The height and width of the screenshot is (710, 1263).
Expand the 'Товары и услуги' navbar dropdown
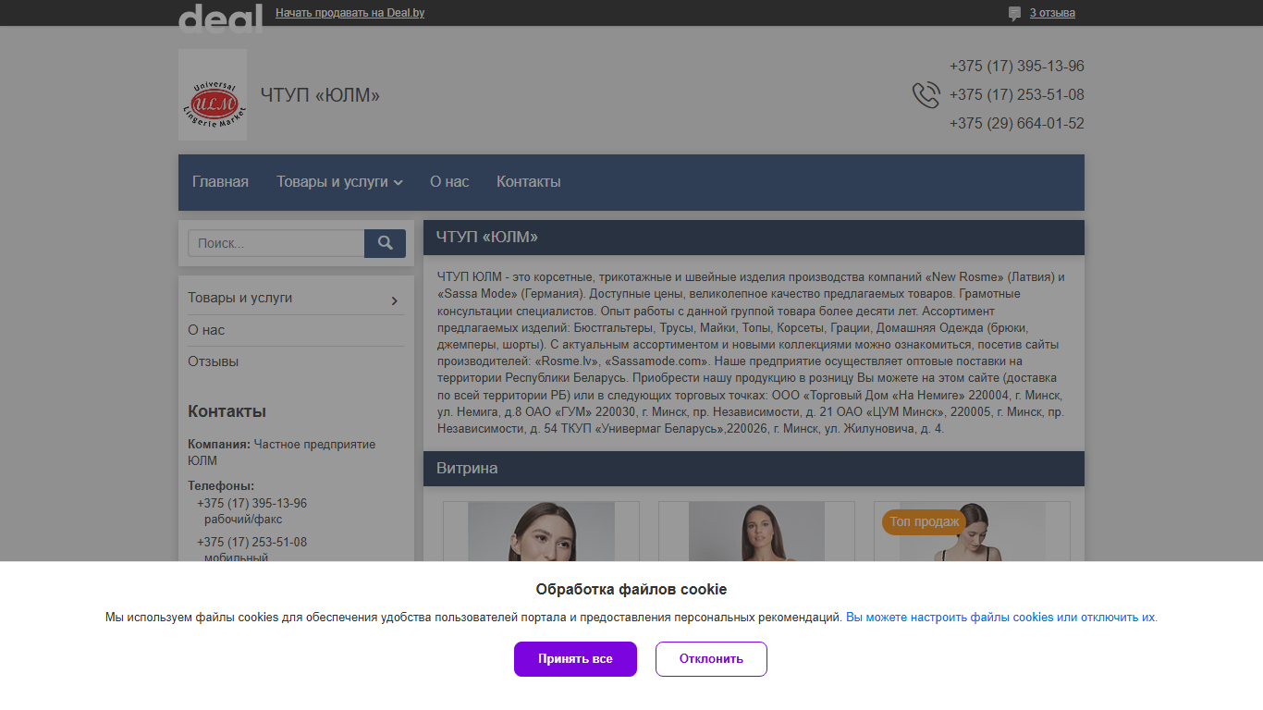(x=339, y=181)
